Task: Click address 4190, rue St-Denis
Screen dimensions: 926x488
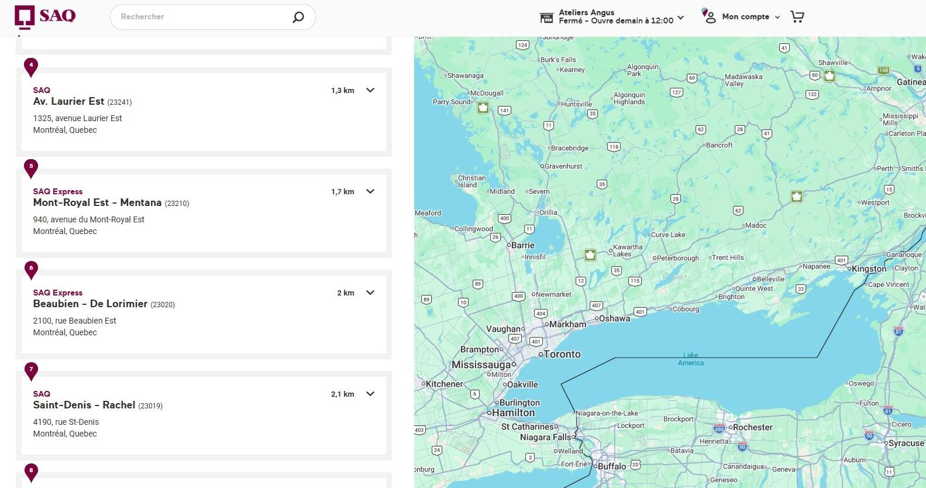Action: tap(66, 422)
